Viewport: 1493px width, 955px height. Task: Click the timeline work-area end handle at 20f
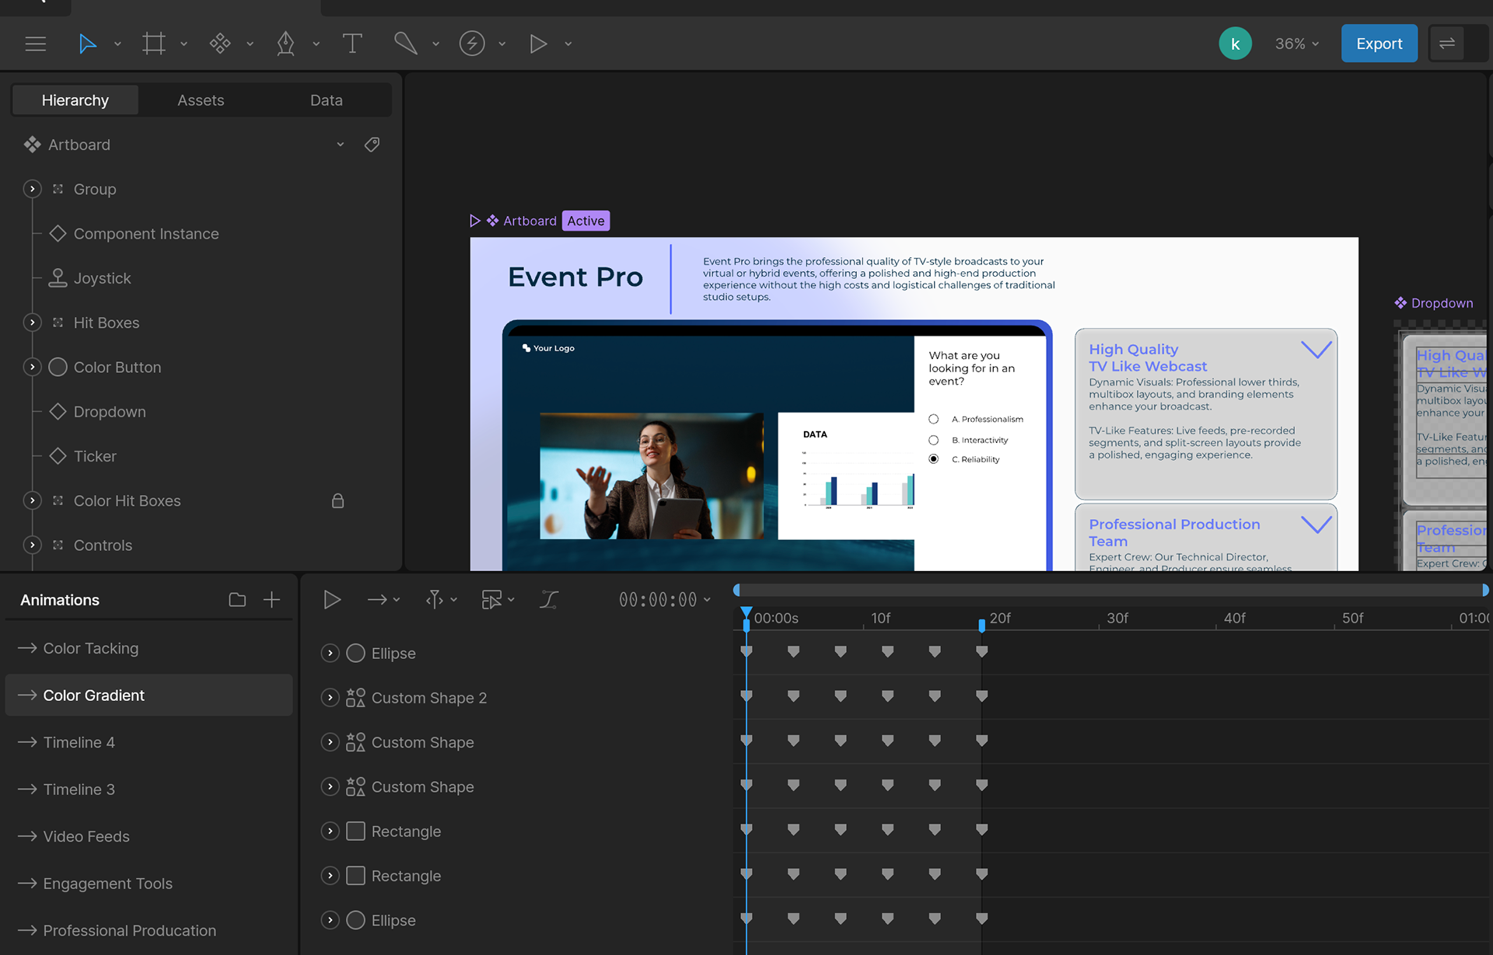[981, 625]
